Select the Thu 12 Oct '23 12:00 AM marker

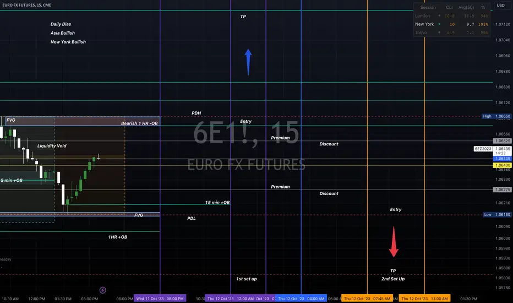(x=230, y=299)
